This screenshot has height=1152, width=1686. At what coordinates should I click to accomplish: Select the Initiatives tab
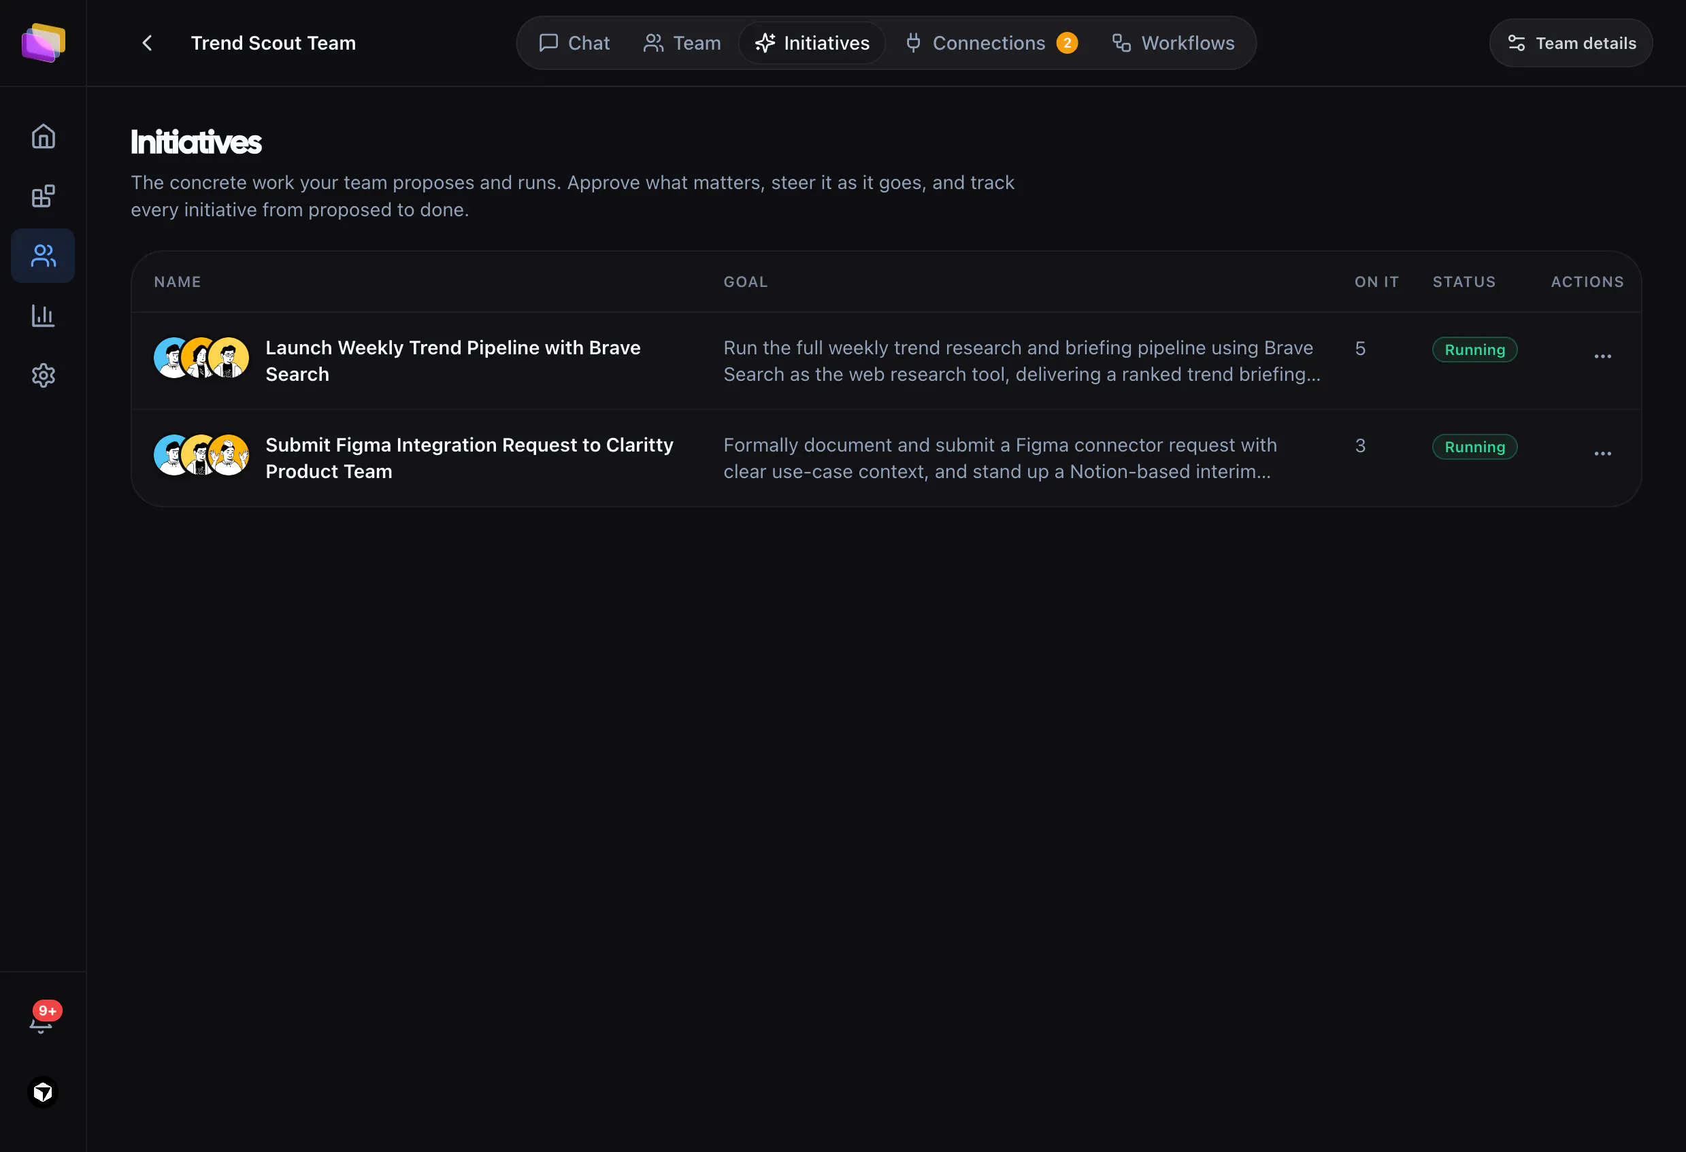[x=812, y=43]
